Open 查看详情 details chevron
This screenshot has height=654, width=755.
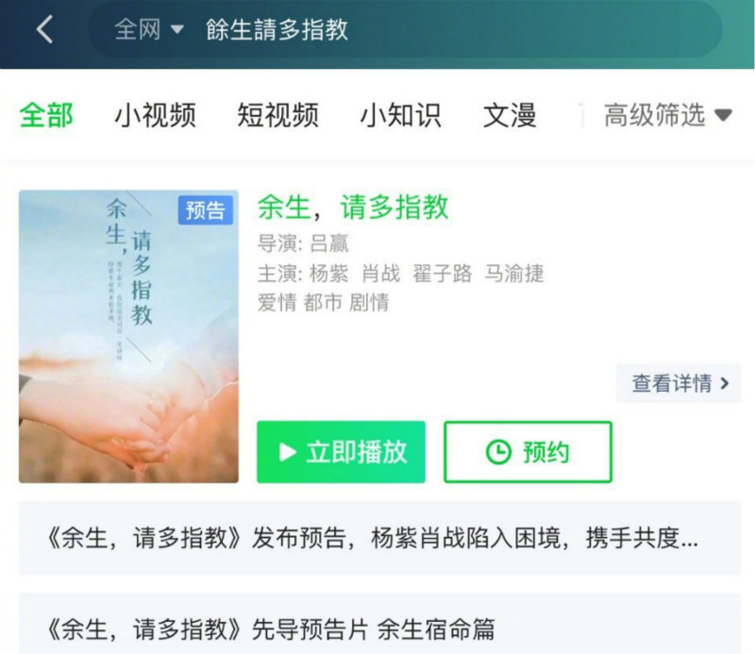tap(679, 383)
